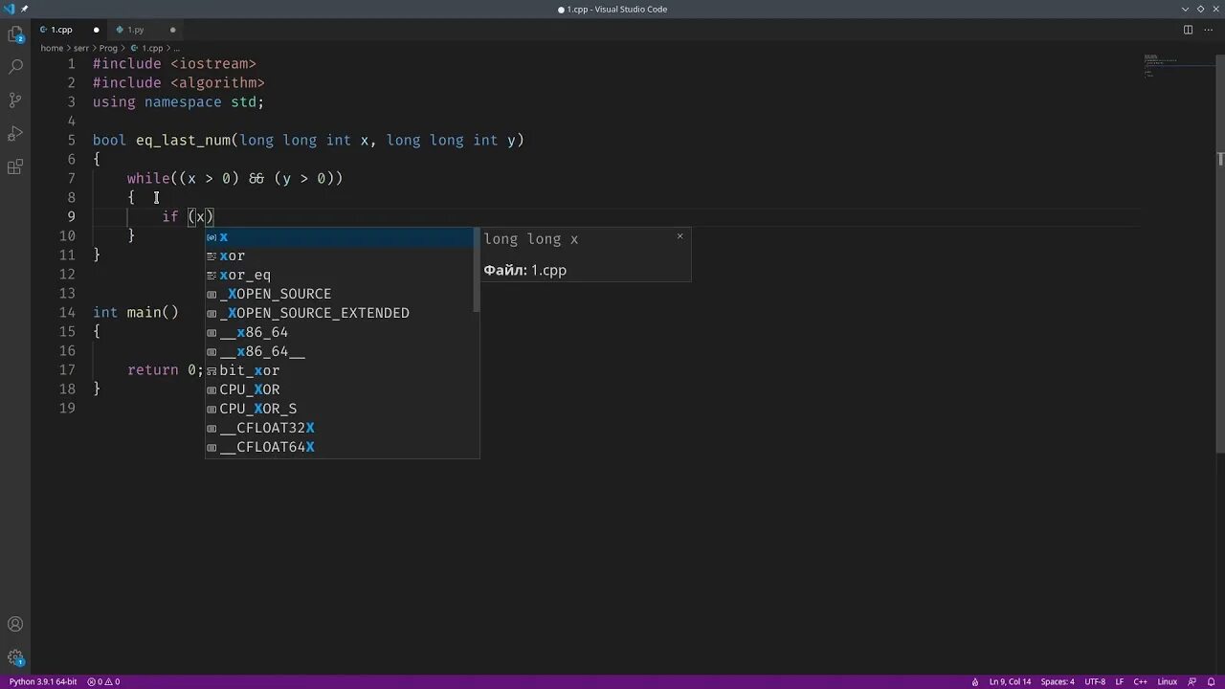Click 'Файл: 1.cpp' in details popup
This screenshot has width=1225, height=689.
(525, 270)
